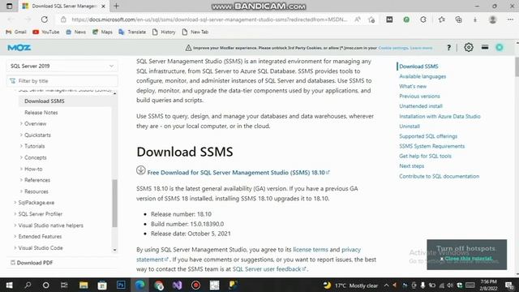Add page to favorites star icon
Image resolution: width=519 pixels, height=292 pixels.
point(371,19)
